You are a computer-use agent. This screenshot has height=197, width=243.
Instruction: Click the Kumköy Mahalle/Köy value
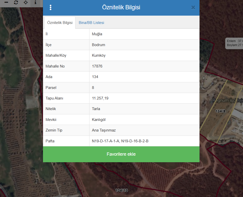99,55
